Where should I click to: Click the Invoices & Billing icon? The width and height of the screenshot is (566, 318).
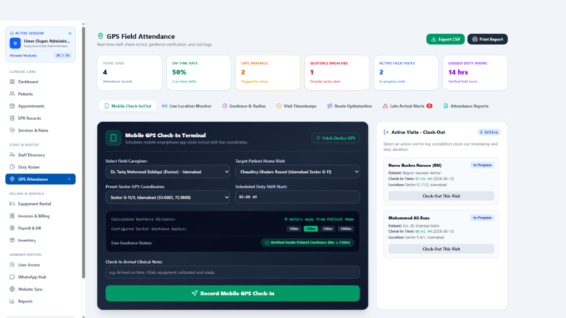[x=13, y=216]
